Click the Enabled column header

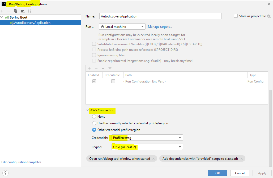[93, 75]
